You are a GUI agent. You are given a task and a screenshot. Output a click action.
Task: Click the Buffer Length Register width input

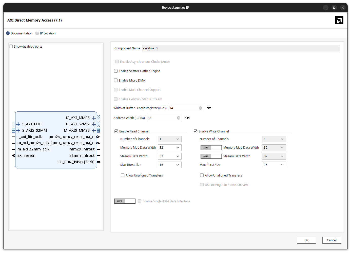(186, 108)
